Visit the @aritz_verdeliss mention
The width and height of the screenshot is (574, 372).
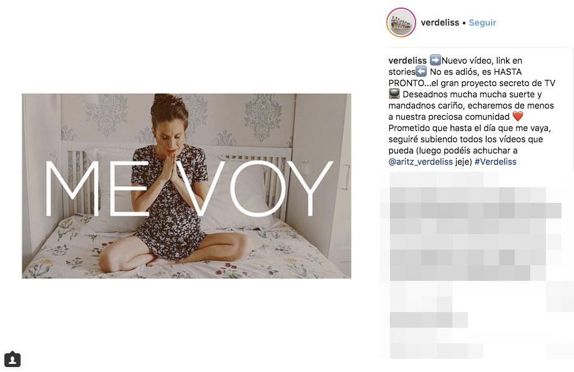(x=421, y=162)
